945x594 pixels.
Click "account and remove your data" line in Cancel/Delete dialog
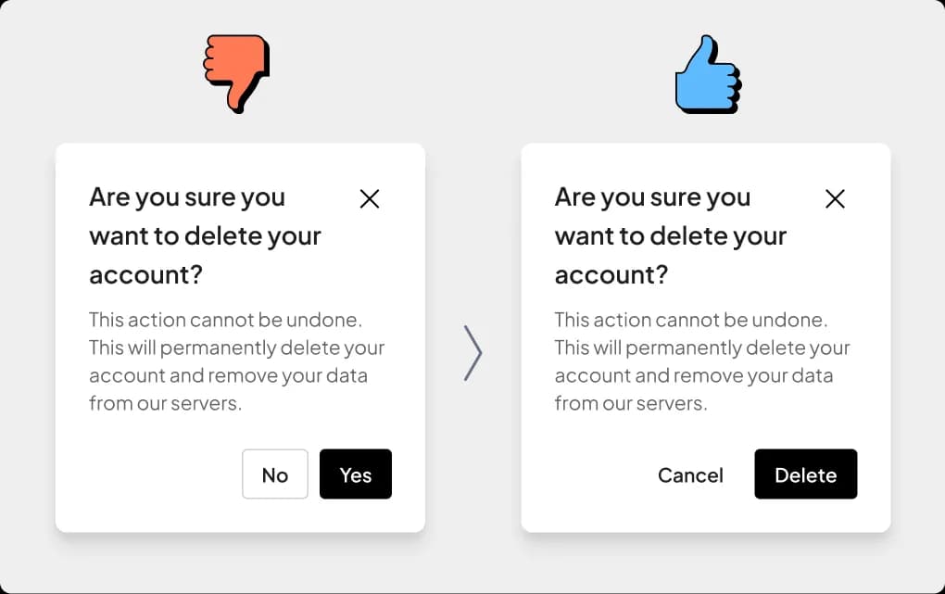[x=694, y=375]
